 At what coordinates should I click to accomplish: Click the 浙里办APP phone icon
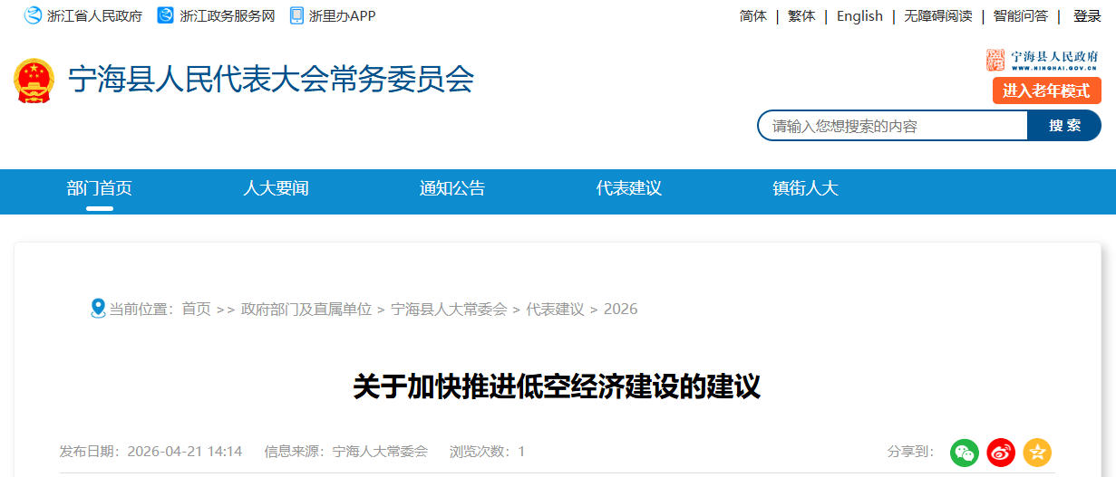pyautogui.click(x=296, y=15)
